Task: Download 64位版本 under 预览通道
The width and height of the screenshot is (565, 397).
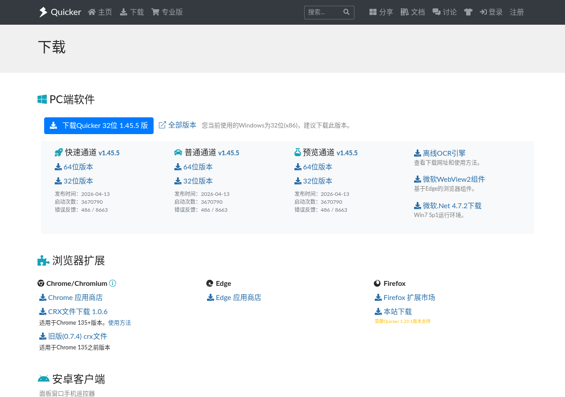Action: (313, 167)
